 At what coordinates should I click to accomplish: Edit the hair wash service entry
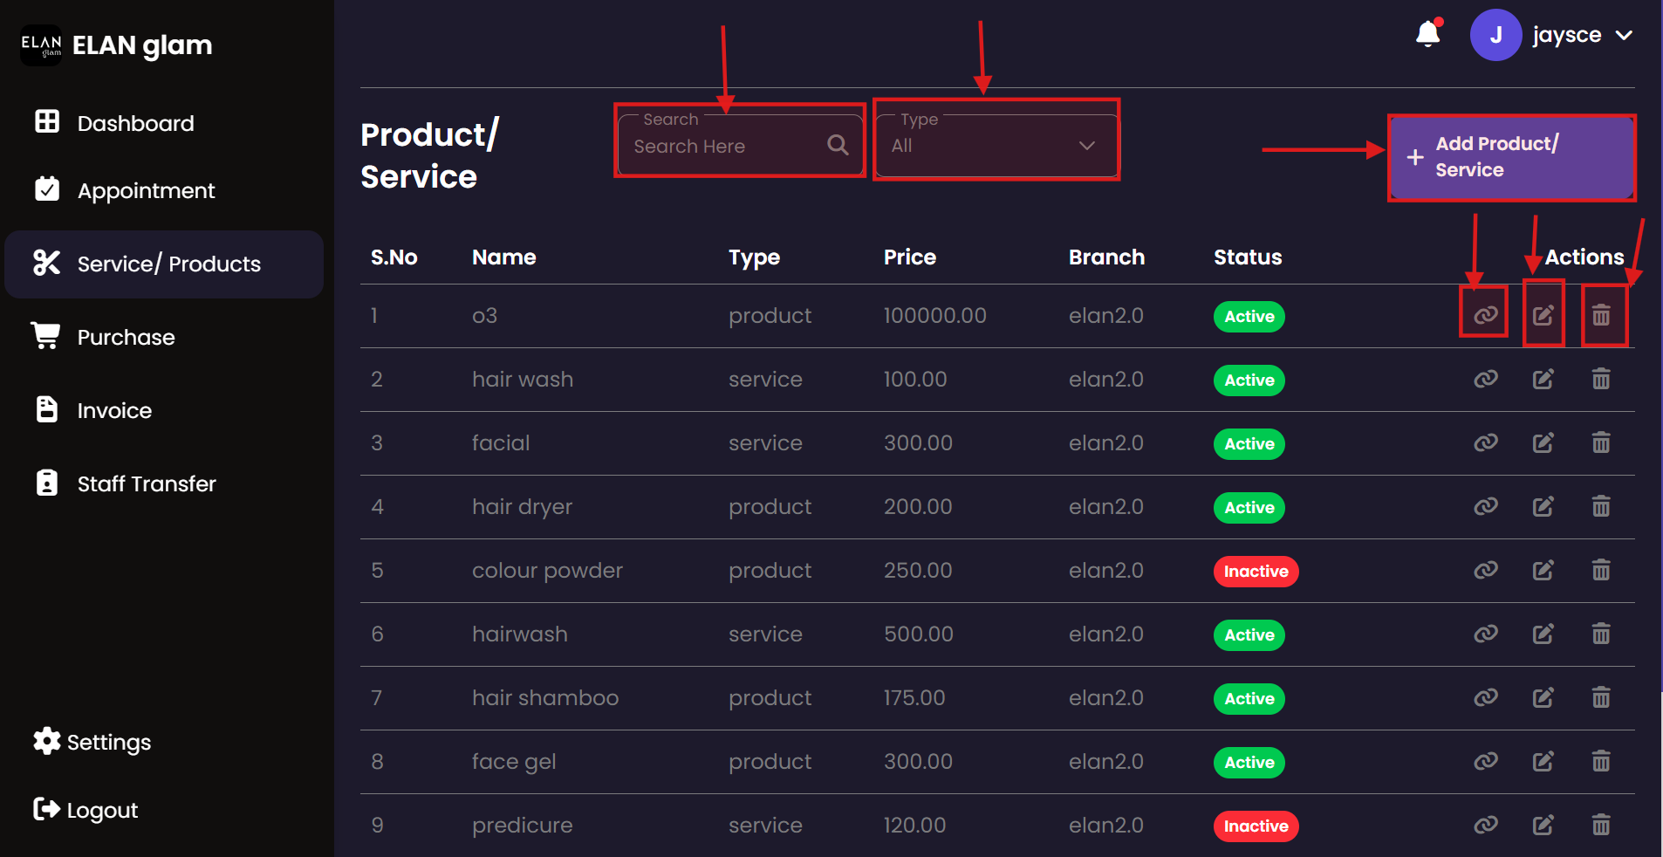(x=1543, y=379)
